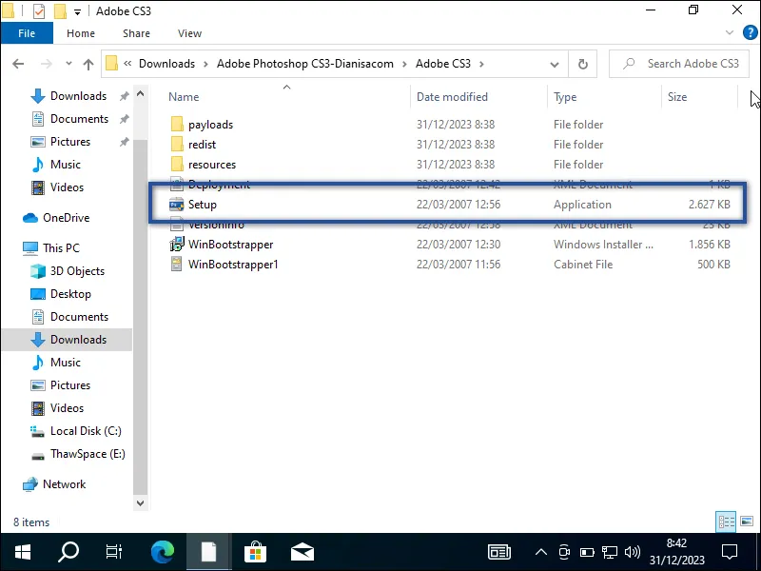Open the Mail app from the taskbar
The image size is (761, 571).
302,551
